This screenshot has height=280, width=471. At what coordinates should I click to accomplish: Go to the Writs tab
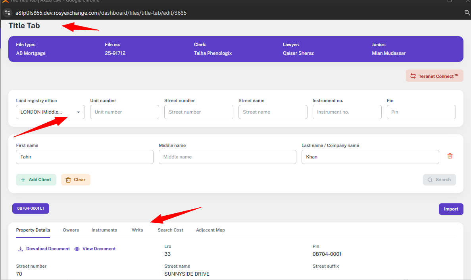click(137, 230)
